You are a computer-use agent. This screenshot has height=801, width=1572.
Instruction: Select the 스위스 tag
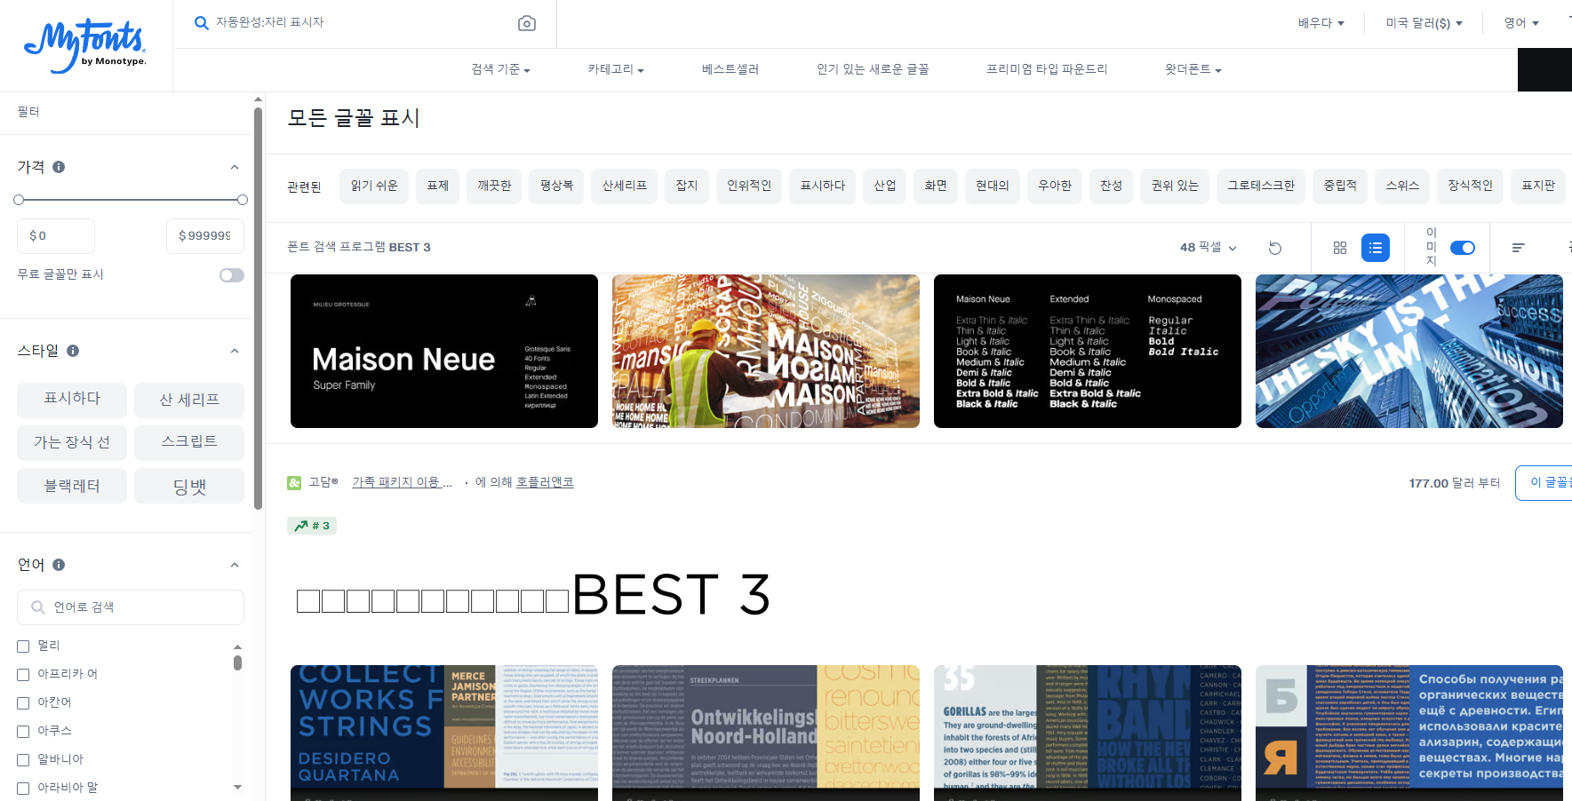coord(1402,186)
